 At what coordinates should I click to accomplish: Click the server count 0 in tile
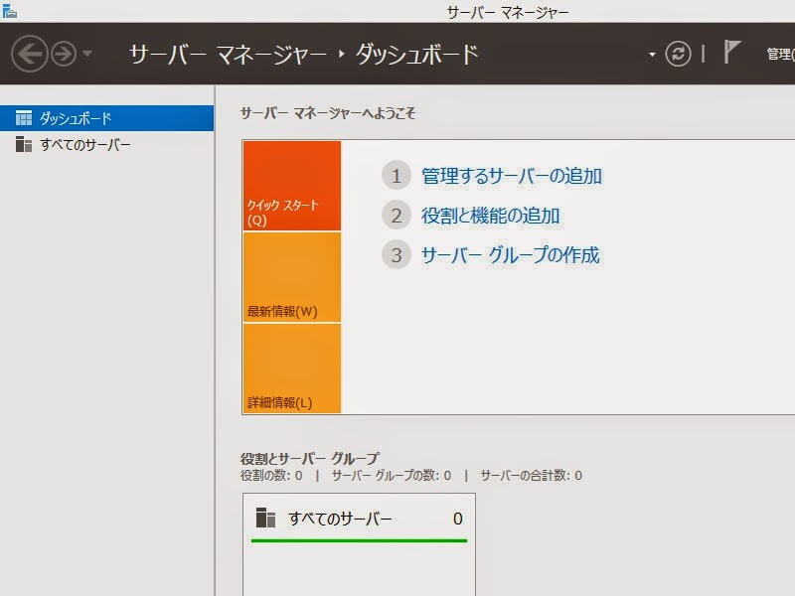point(458,519)
